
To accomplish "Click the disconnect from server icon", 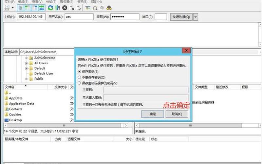I will point(72,8).
